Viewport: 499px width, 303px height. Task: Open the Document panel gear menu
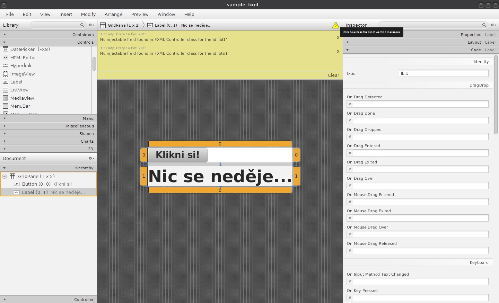point(91,158)
